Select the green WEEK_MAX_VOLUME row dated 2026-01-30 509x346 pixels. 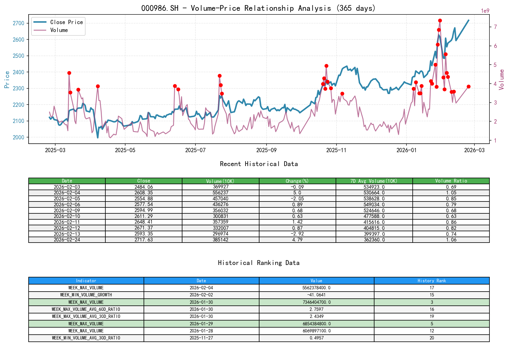pos(202,302)
